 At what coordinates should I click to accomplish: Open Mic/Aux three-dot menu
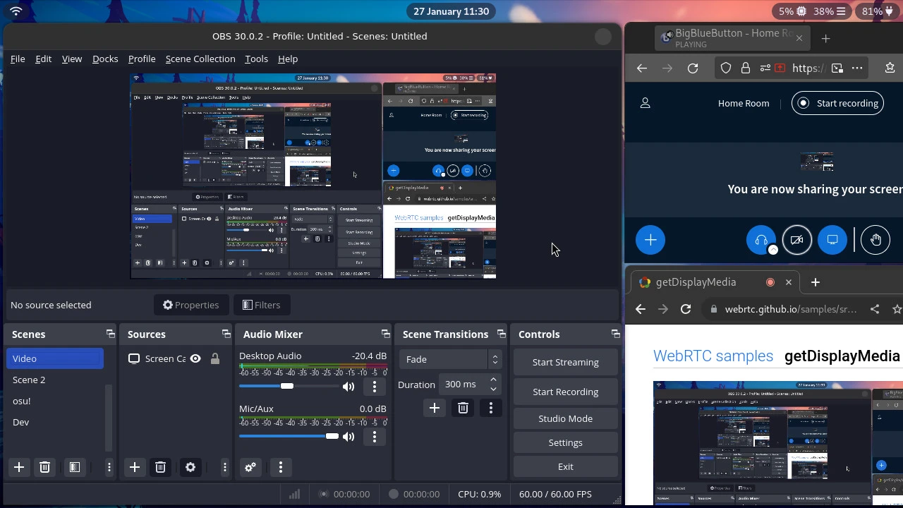pyautogui.click(x=375, y=437)
